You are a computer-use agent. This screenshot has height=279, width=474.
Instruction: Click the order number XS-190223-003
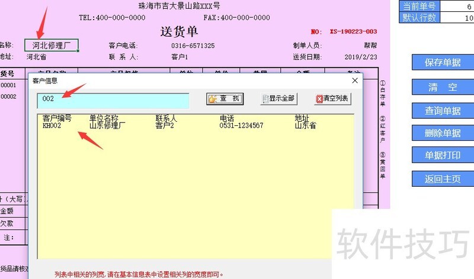(353, 31)
